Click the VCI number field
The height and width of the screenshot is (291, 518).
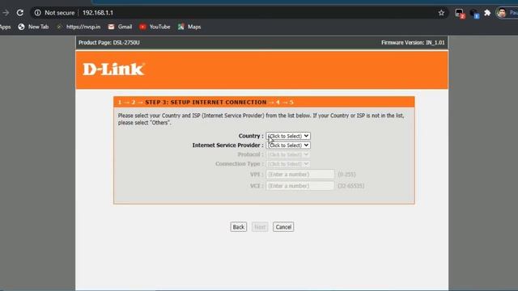pos(300,186)
